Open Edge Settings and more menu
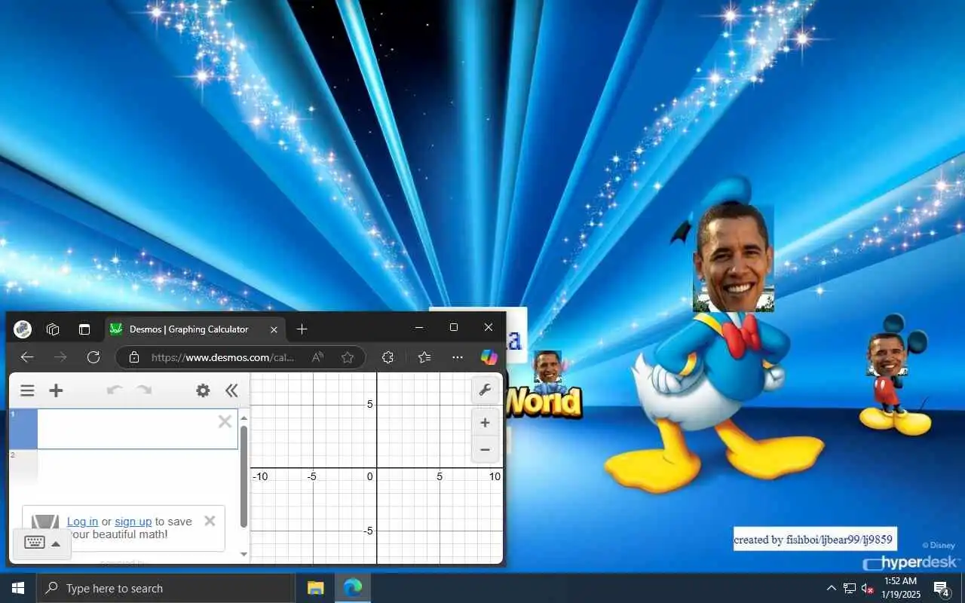Viewport: 965px width, 603px height. tap(458, 357)
